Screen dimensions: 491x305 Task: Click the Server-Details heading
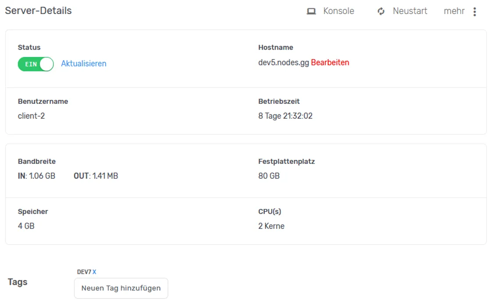[38, 11]
